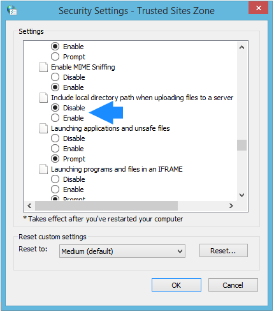The width and height of the screenshot is (274, 312).
Task: Select Disable for Launching applications and unsafe files
Action: (x=55, y=138)
